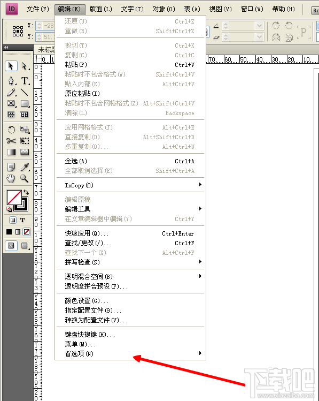Image resolution: width=319 pixels, height=401 pixels.
Task: Open the 窗口(W) menu
Action: tap(252, 9)
